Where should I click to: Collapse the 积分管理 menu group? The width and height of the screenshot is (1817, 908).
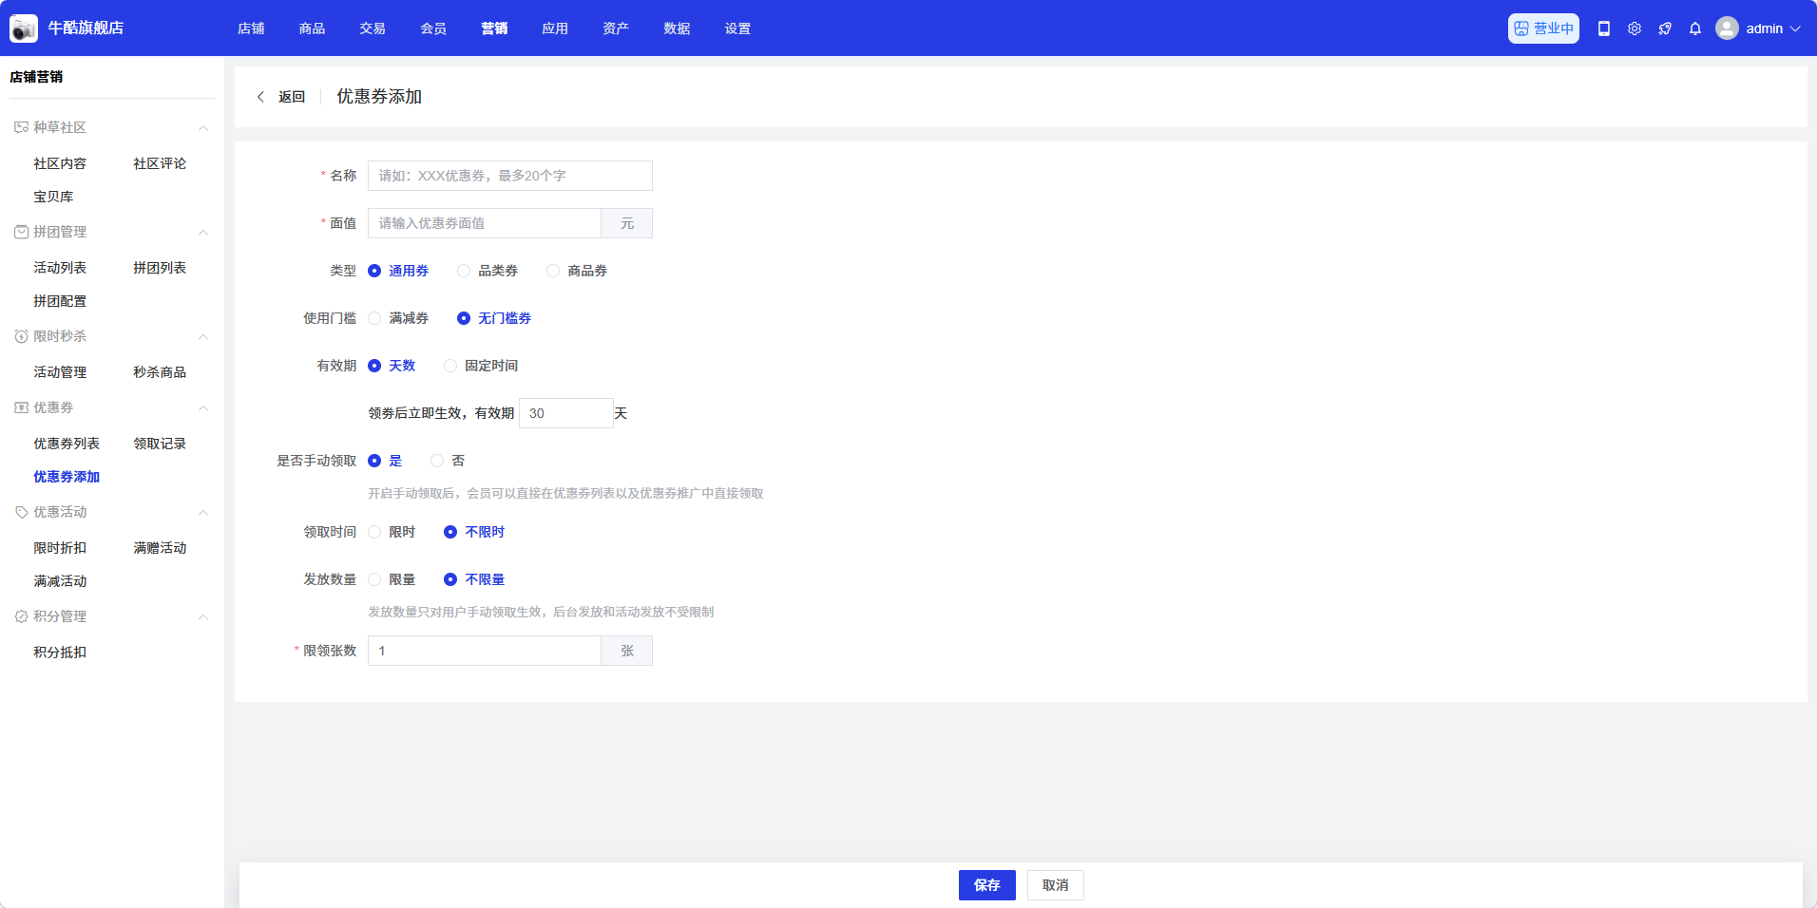(x=203, y=616)
